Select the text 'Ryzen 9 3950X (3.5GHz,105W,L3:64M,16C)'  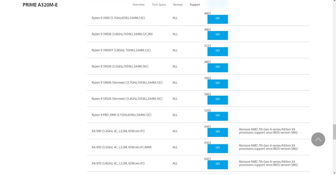pyautogui.click(x=120, y=66)
